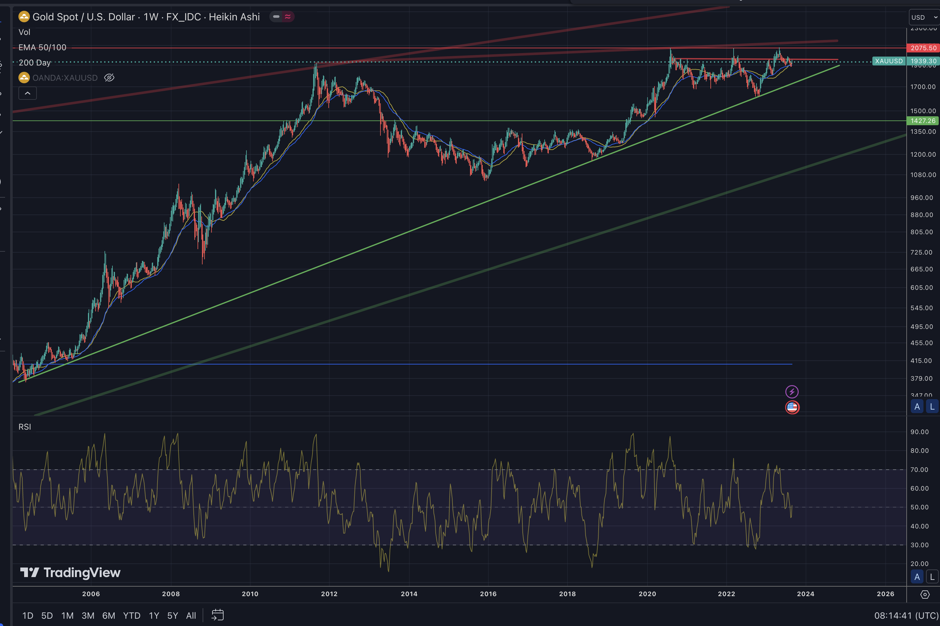
Task: Click the 2075.50 red price label
Action: pyautogui.click(x=923, y=48)
